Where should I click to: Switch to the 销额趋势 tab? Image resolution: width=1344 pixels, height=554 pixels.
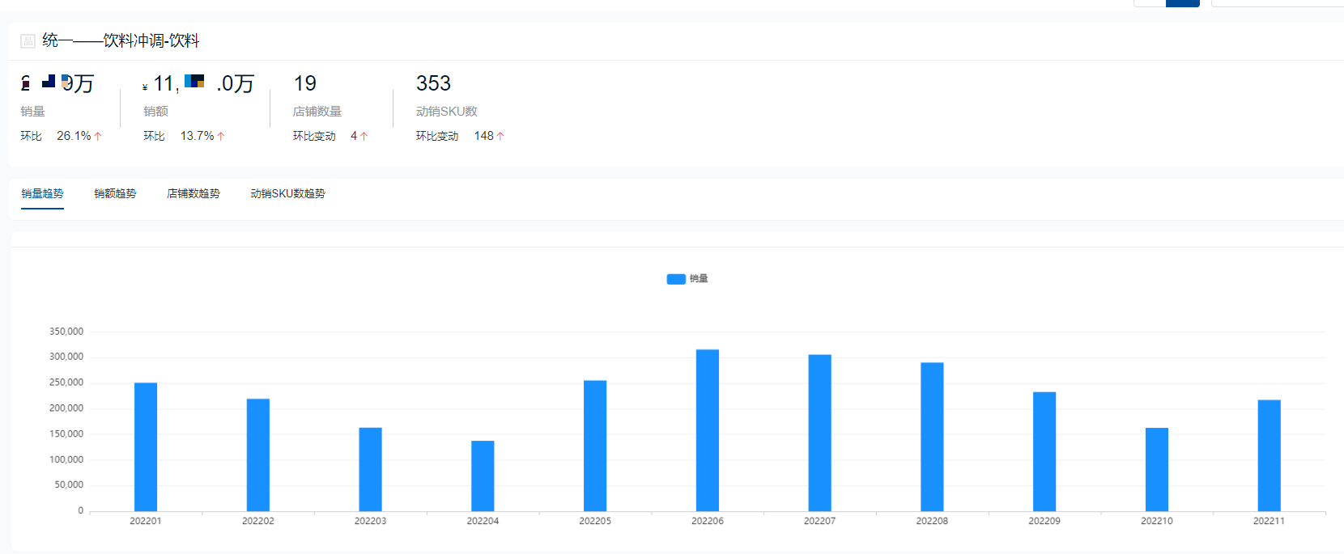115,193
